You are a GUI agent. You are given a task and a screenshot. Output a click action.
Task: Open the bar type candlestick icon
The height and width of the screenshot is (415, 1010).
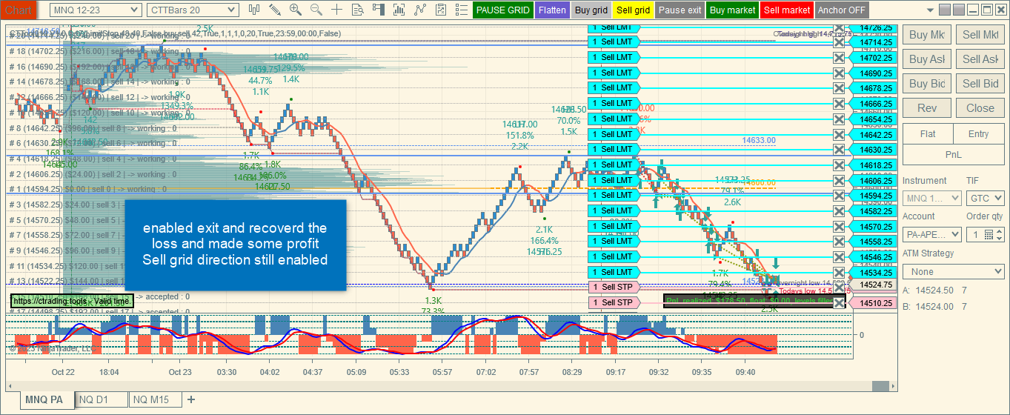255,10
